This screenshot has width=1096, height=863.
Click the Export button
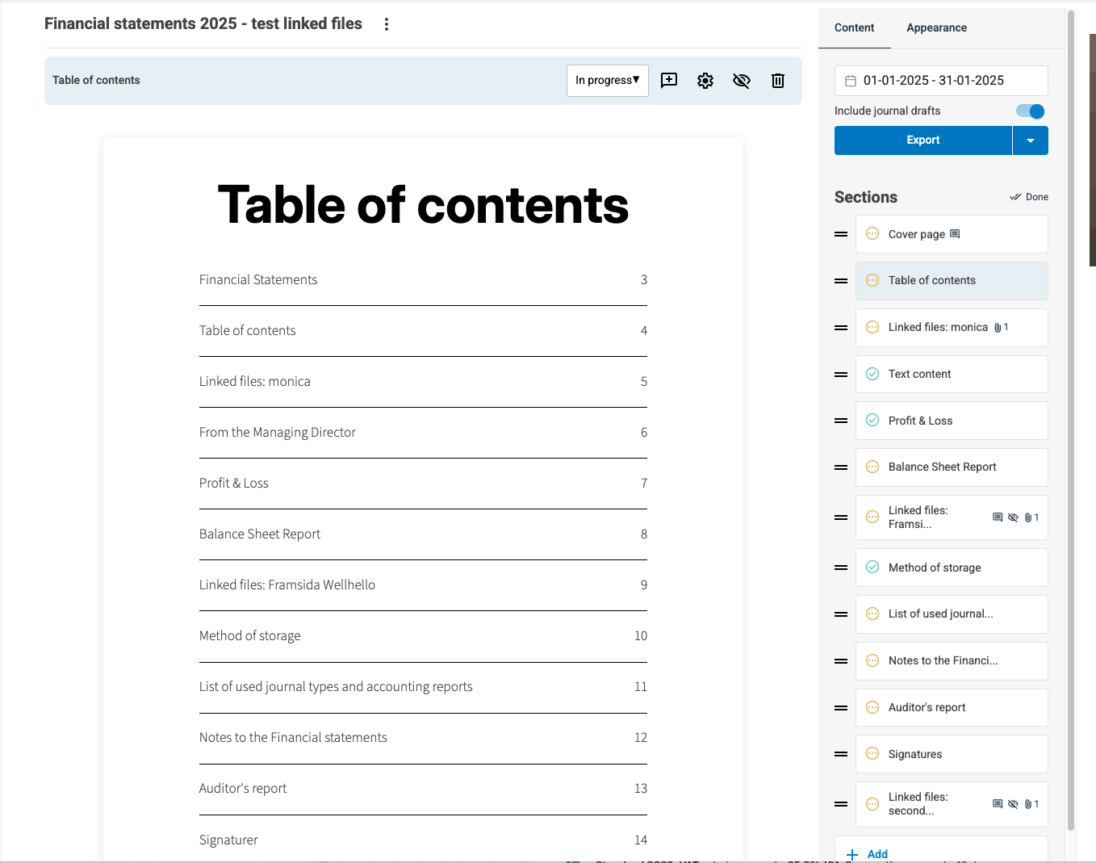click(922, 140)
